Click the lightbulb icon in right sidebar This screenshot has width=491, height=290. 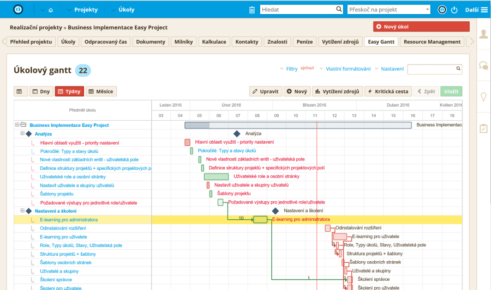point(483,97)
